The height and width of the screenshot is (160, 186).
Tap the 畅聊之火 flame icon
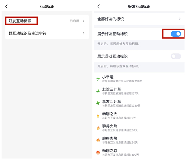(98, 116)
